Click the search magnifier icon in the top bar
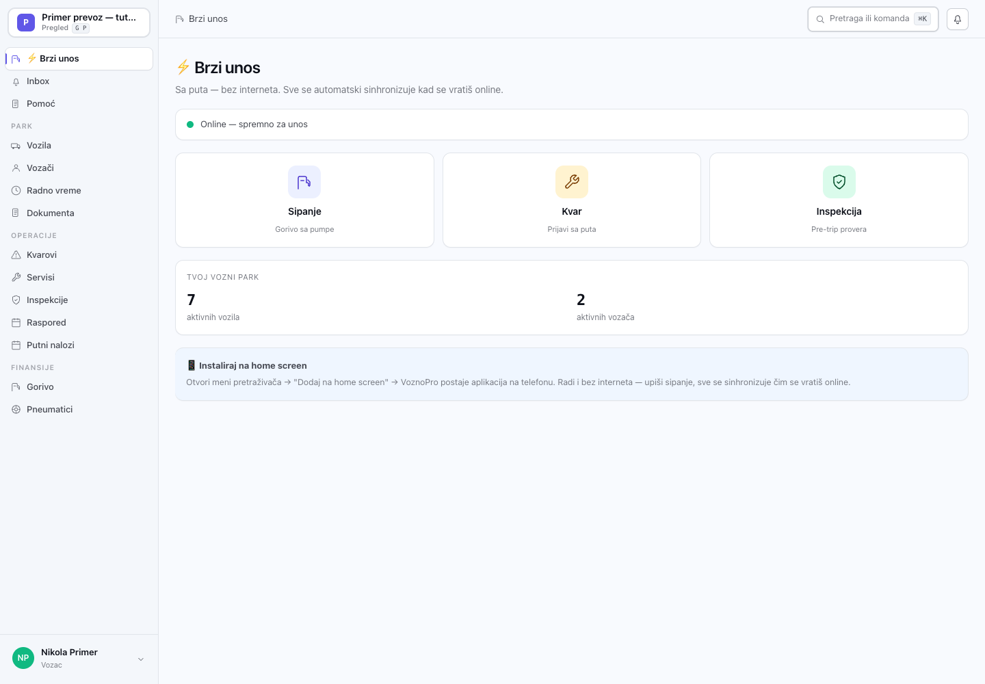The width and height of the screenshot is (985, 684). coord(820,19)
